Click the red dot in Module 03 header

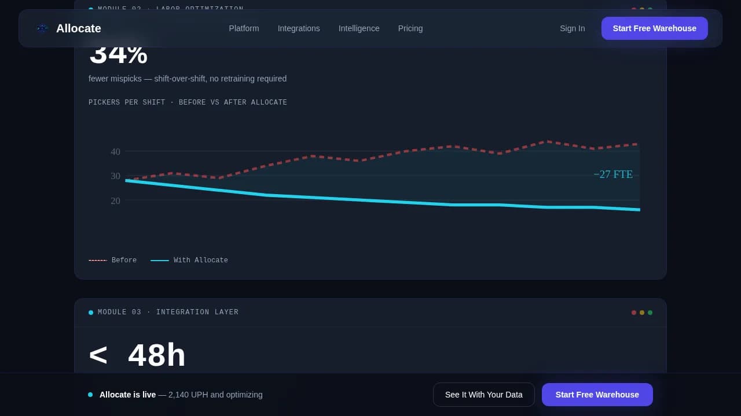(x=634, y=313)
